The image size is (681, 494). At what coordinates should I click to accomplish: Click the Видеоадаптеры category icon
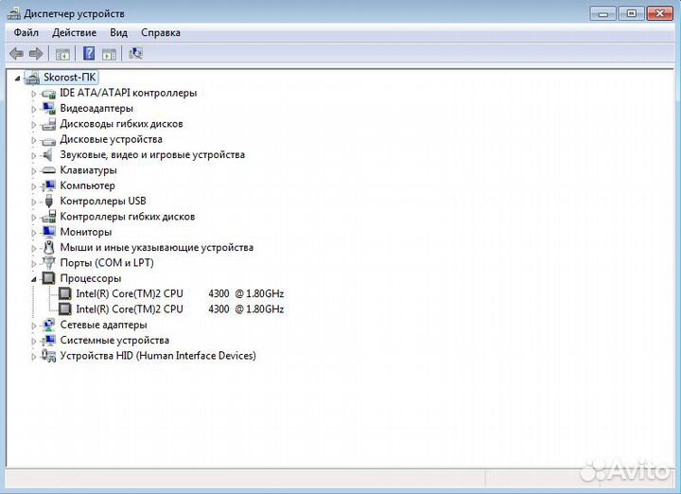49,109
